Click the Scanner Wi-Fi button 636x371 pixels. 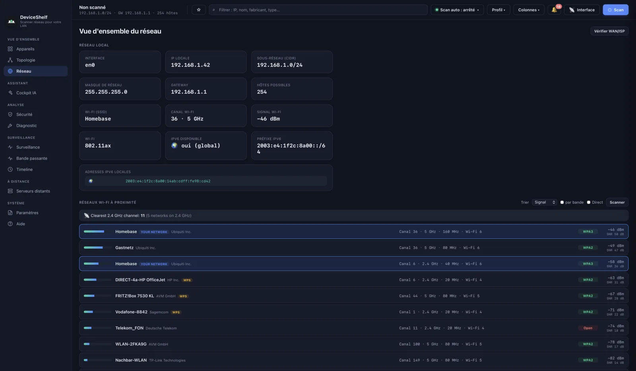[x=617, y=202]
